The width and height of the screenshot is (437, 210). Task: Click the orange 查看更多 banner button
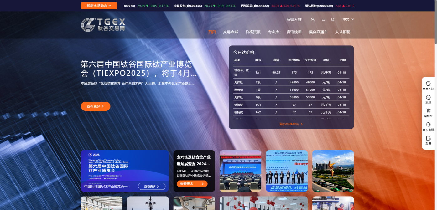click(x=96, y=106)
